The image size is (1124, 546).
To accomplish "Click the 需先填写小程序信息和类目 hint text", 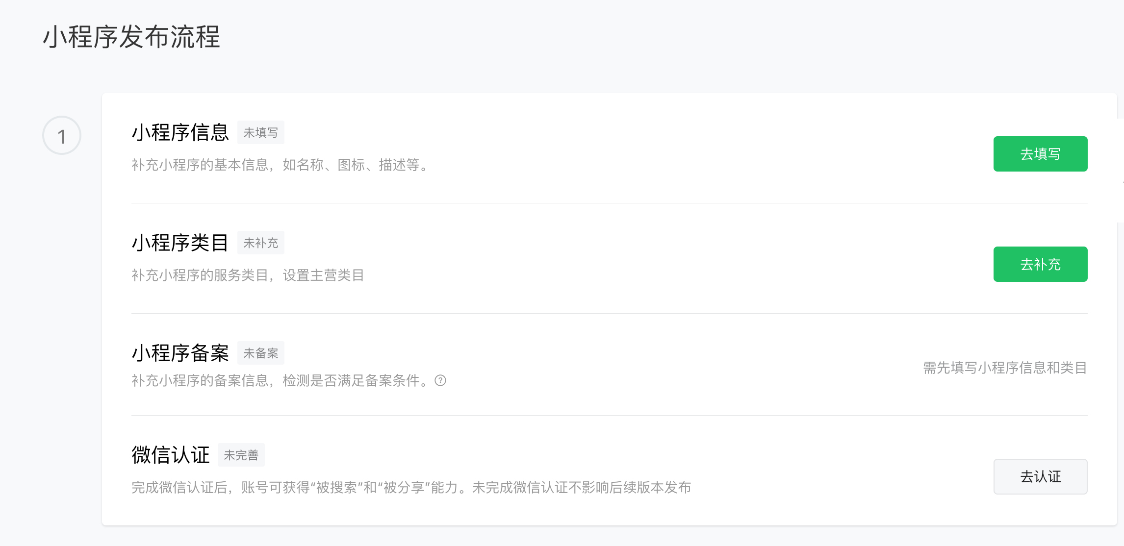I will [1005, 368].
